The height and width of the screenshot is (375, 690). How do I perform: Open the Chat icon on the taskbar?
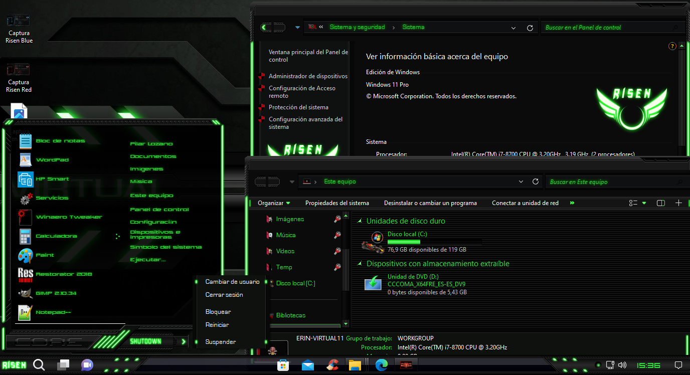(x=87, y=365)
